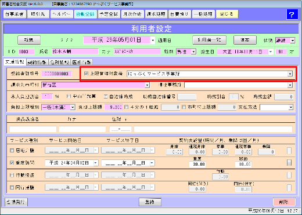The image size is (302, 215).
Task: Enable the 同行援護 service checkbox
Action: click(x=12, y=187)
